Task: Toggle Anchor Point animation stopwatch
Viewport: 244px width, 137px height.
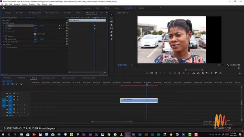Action: 6,39
